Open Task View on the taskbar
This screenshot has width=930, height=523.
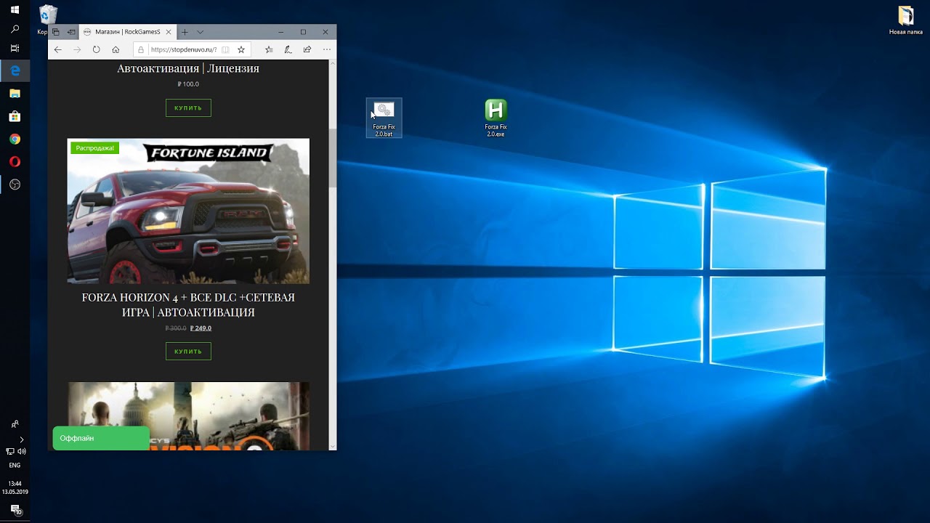[15, 48]
